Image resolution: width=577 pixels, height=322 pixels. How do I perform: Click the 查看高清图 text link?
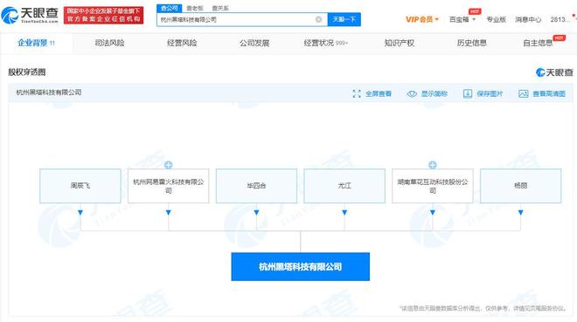click(549, 93)
